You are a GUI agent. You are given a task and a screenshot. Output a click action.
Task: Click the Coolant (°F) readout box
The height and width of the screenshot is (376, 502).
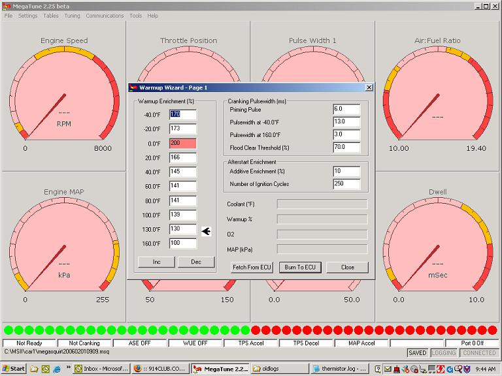[322, 204]
